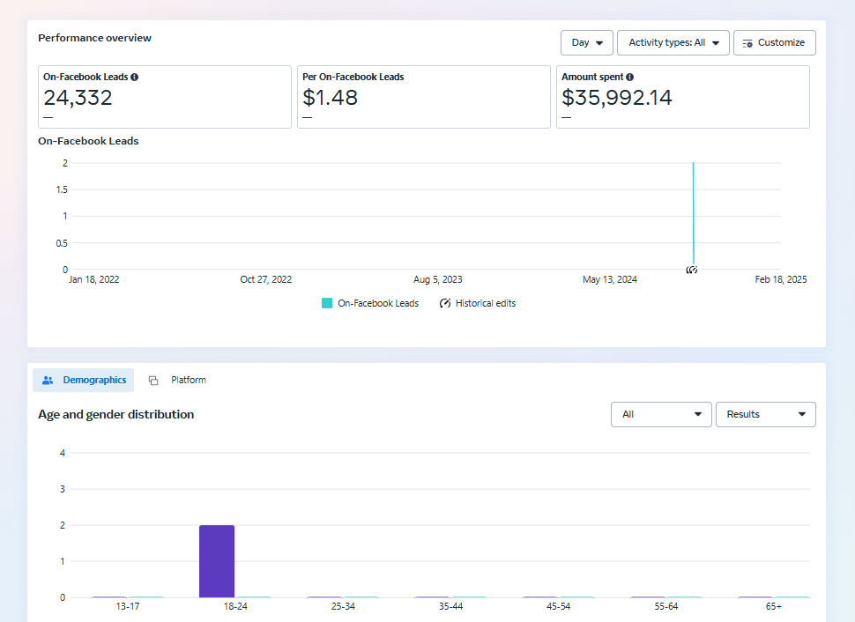Switch to the Platform tab
The image size is (855, 622).
pos(178,381)
